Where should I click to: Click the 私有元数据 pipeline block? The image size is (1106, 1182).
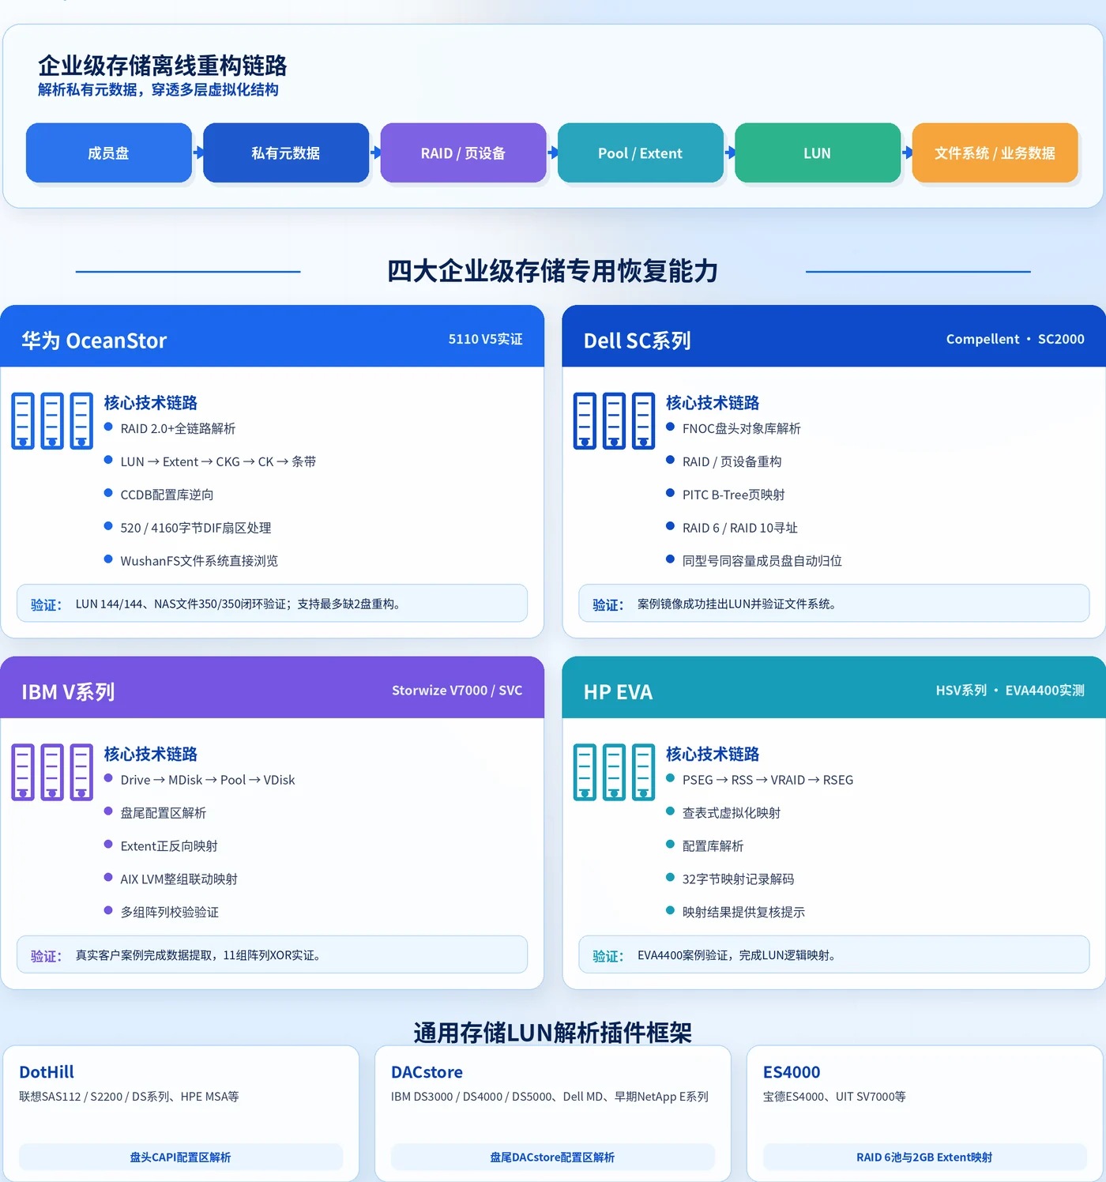pos(286,152)
